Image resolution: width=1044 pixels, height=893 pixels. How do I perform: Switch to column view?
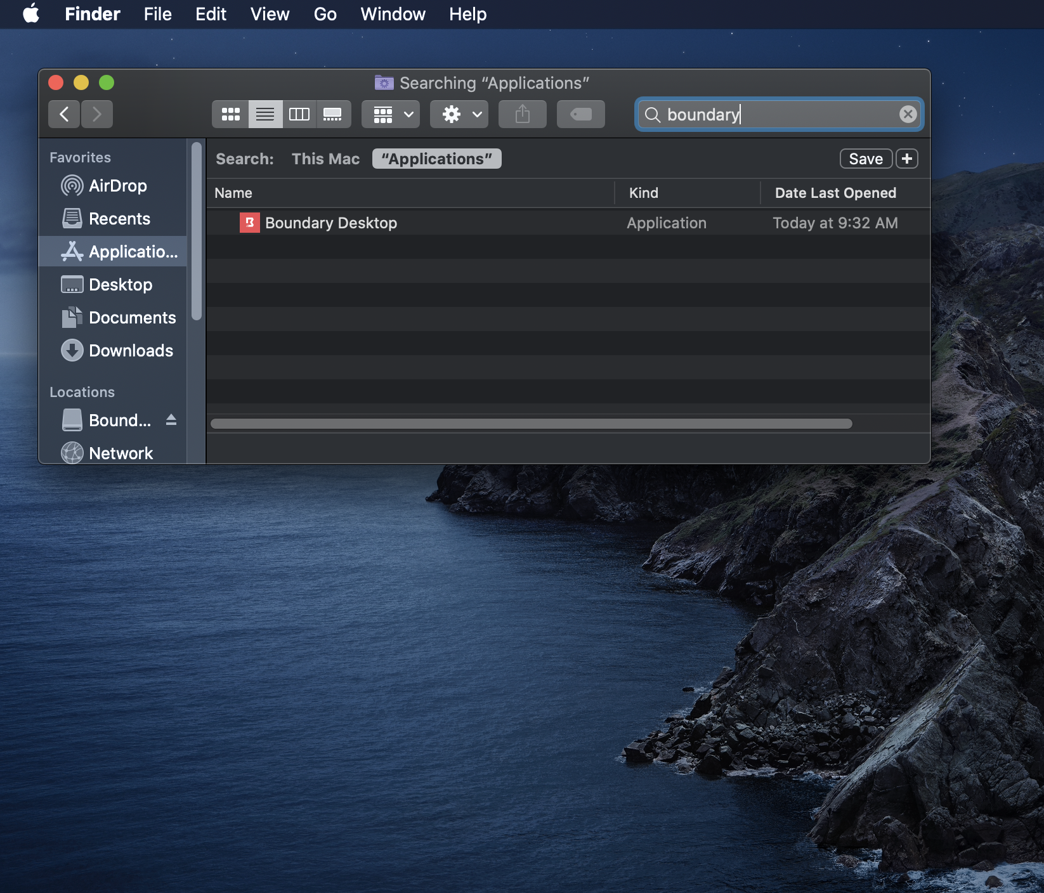299,114
